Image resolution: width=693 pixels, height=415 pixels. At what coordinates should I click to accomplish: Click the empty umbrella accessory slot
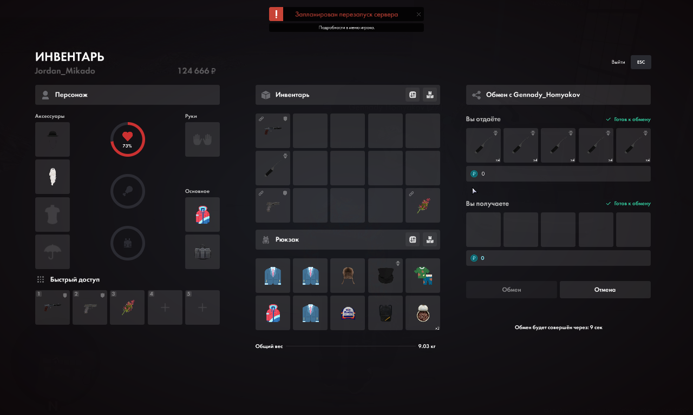tap(53, 252)
